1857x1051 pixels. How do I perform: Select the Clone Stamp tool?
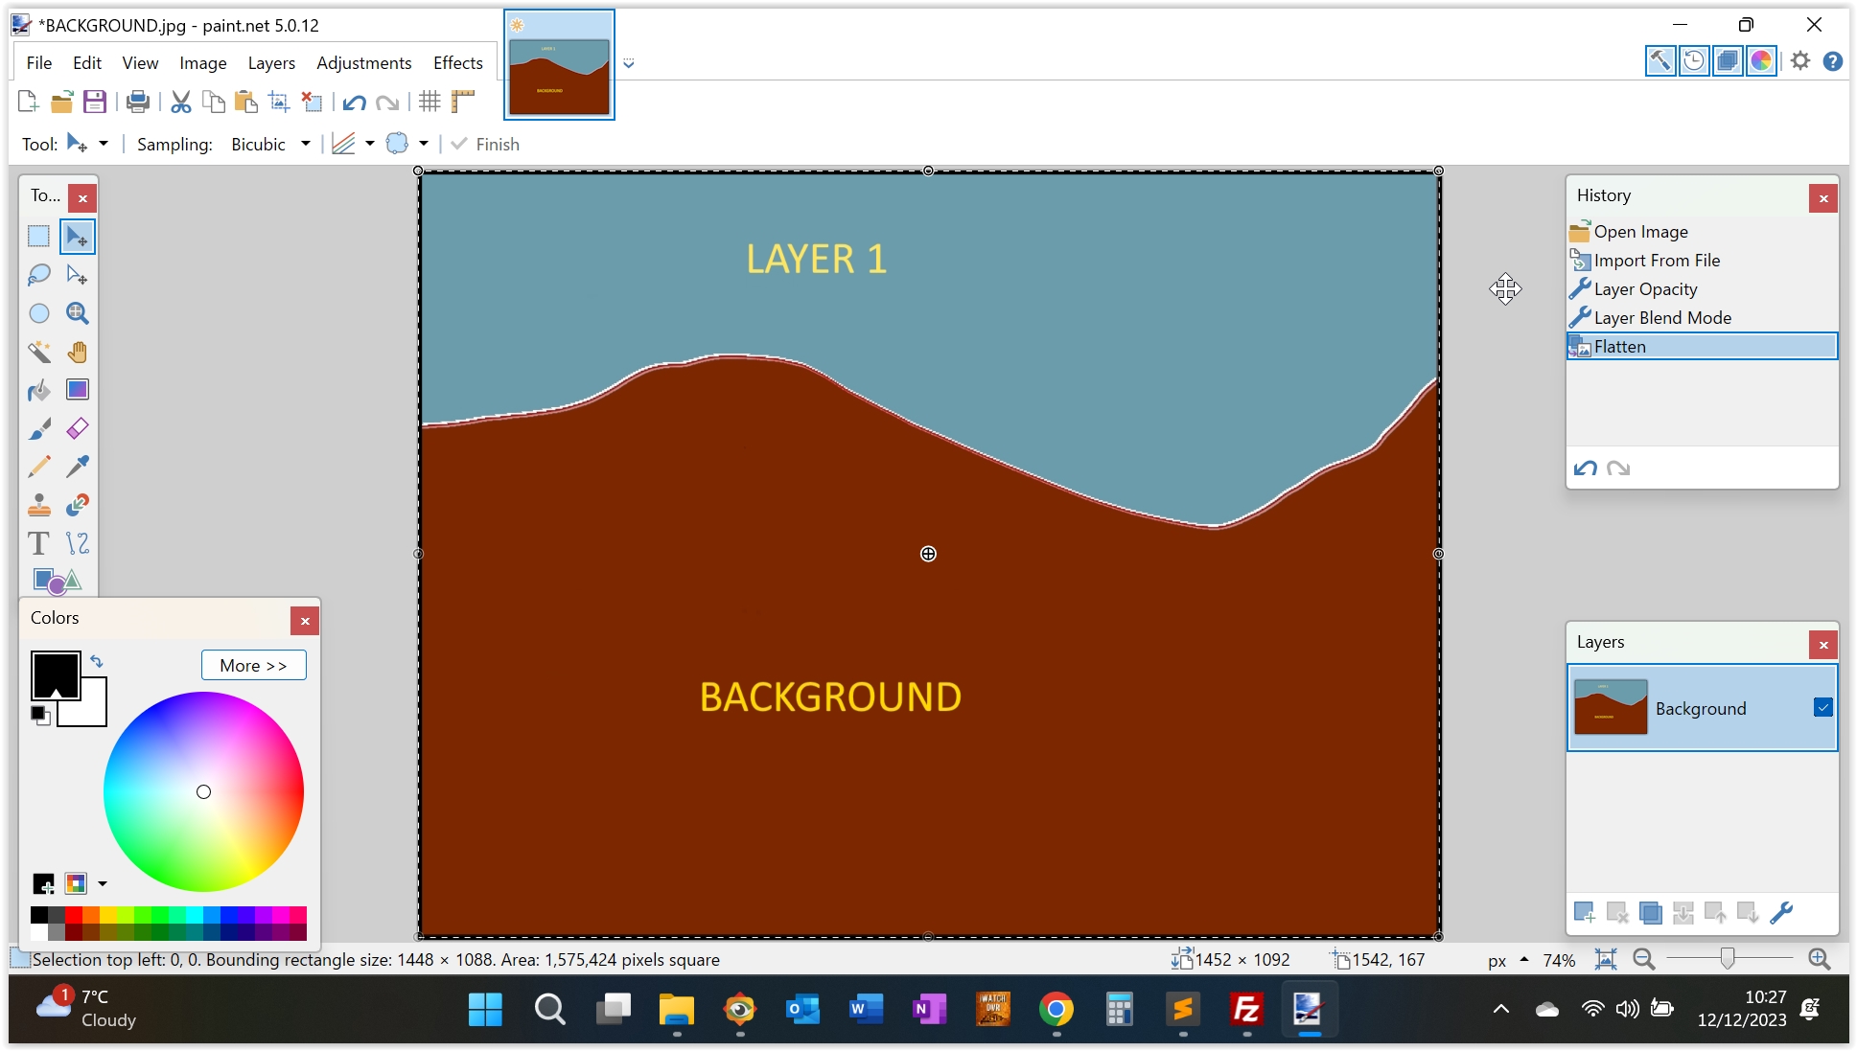click(x=39, y=506)
